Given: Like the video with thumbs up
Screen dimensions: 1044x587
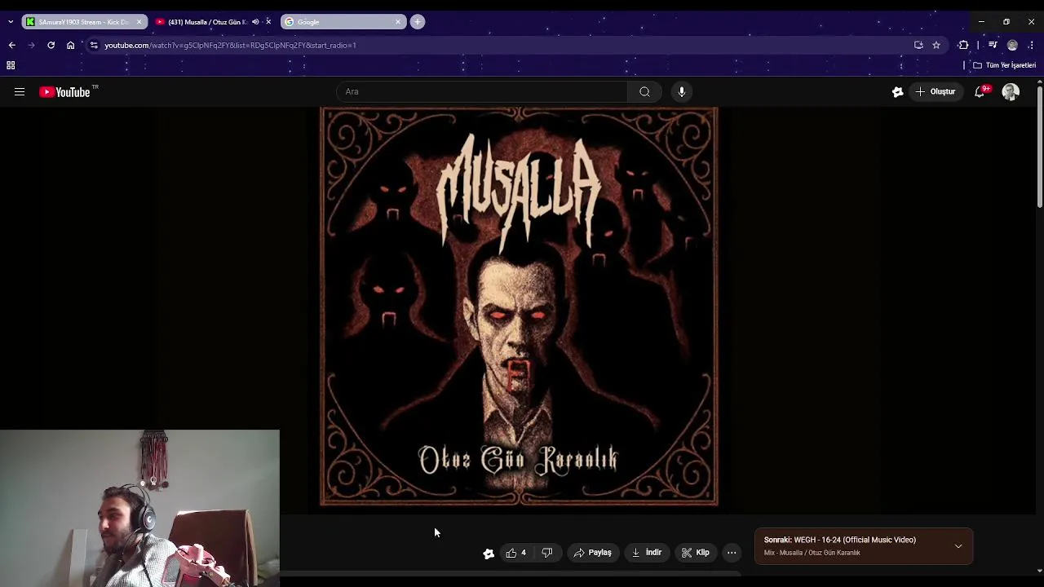Looking at the screenshot, I should tap(515, 553).
